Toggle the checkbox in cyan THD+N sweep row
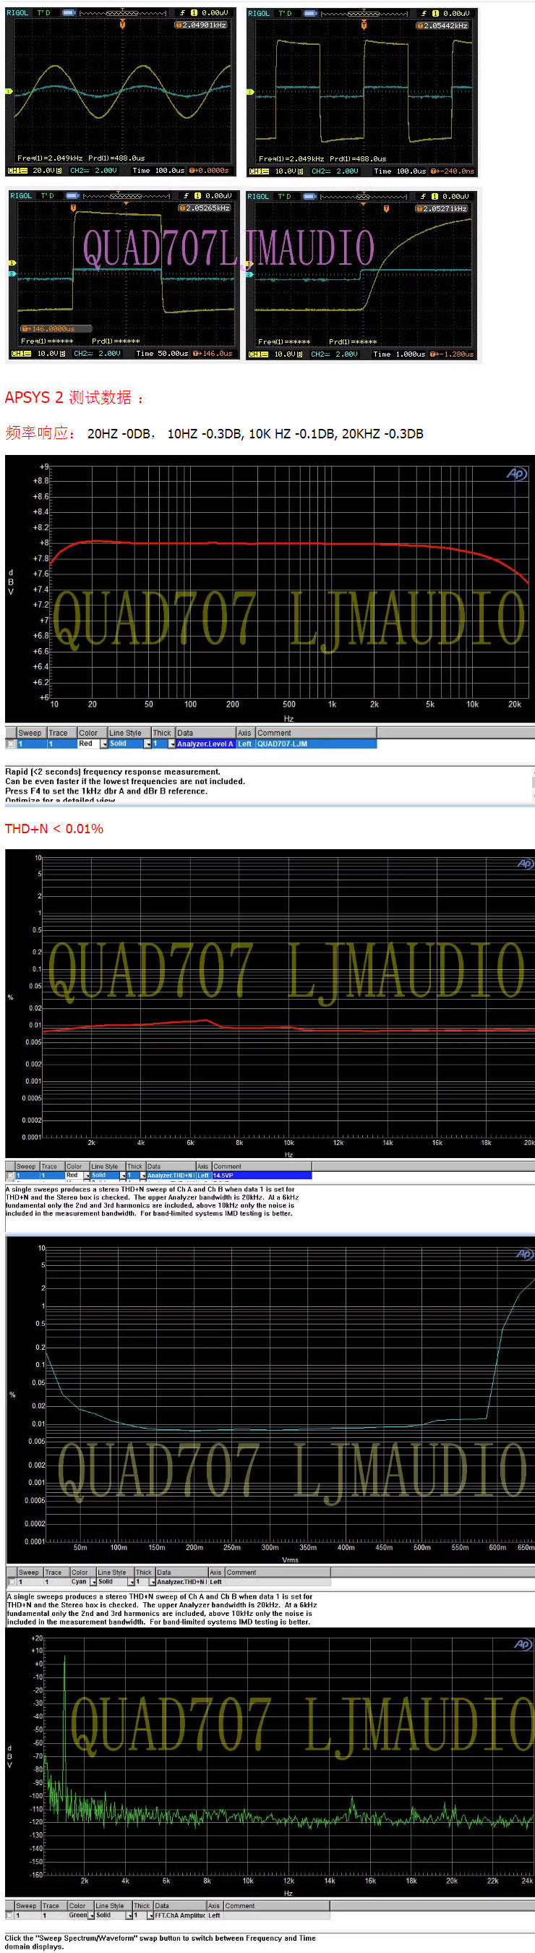535x1953 pixels. tap(12, 1582)
